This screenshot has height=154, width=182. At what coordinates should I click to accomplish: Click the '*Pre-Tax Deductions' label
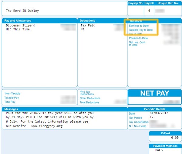pos(87,93)
